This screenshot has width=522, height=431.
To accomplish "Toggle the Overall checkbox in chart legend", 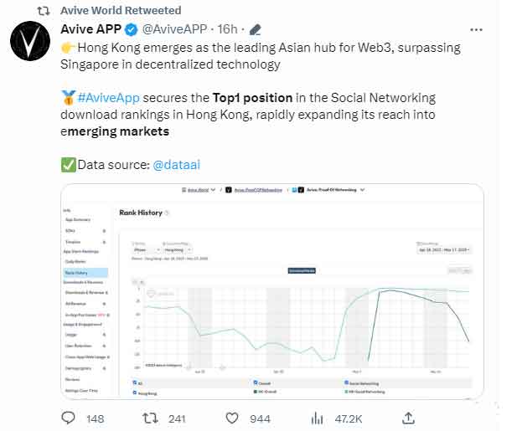I will point(256,382).
